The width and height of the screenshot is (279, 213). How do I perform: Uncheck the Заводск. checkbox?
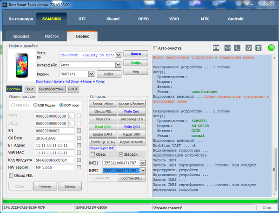click(x=120, y=154)
